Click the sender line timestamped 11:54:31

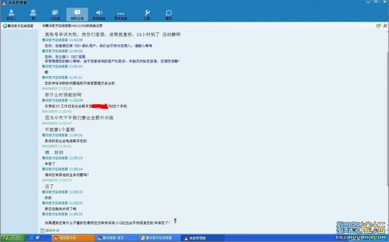62,135
